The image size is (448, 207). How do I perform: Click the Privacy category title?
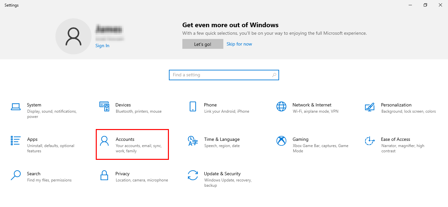coord(122,174)
